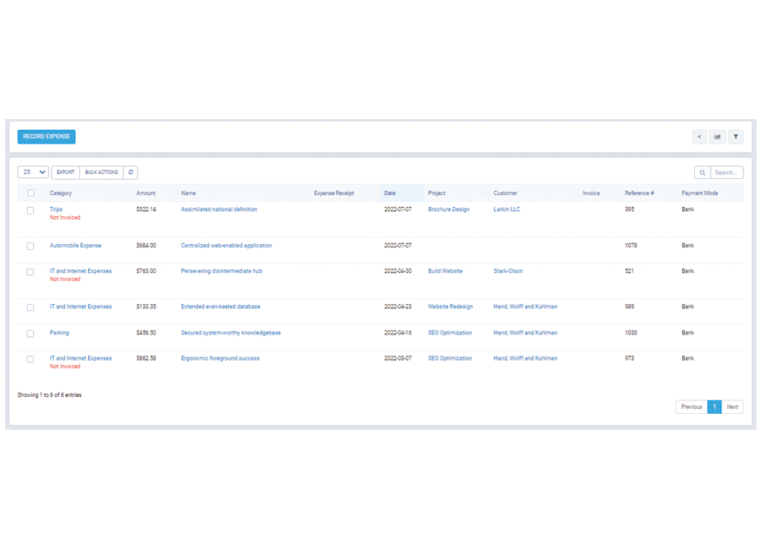Click the Record Expense button
The image size is (761, 549).
pyautogui.click(x=47, y=137)
